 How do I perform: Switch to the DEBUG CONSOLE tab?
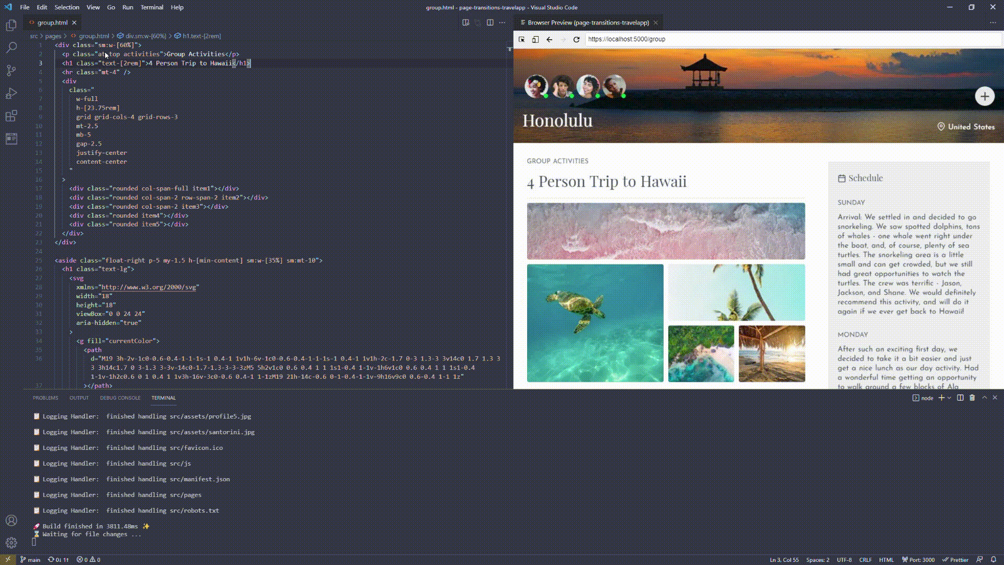click(120, 398)
